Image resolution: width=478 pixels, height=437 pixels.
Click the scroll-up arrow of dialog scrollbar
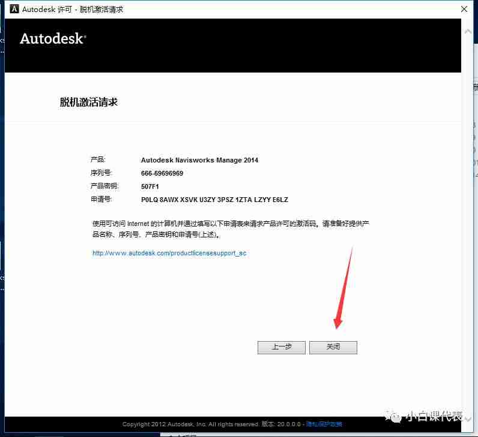click(468, 31)
